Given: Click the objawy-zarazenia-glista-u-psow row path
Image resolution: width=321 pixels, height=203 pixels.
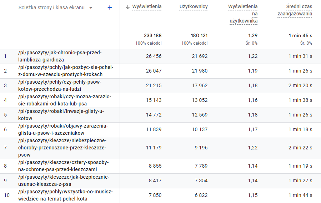Looking at the screenshot, I should [63, 130].
